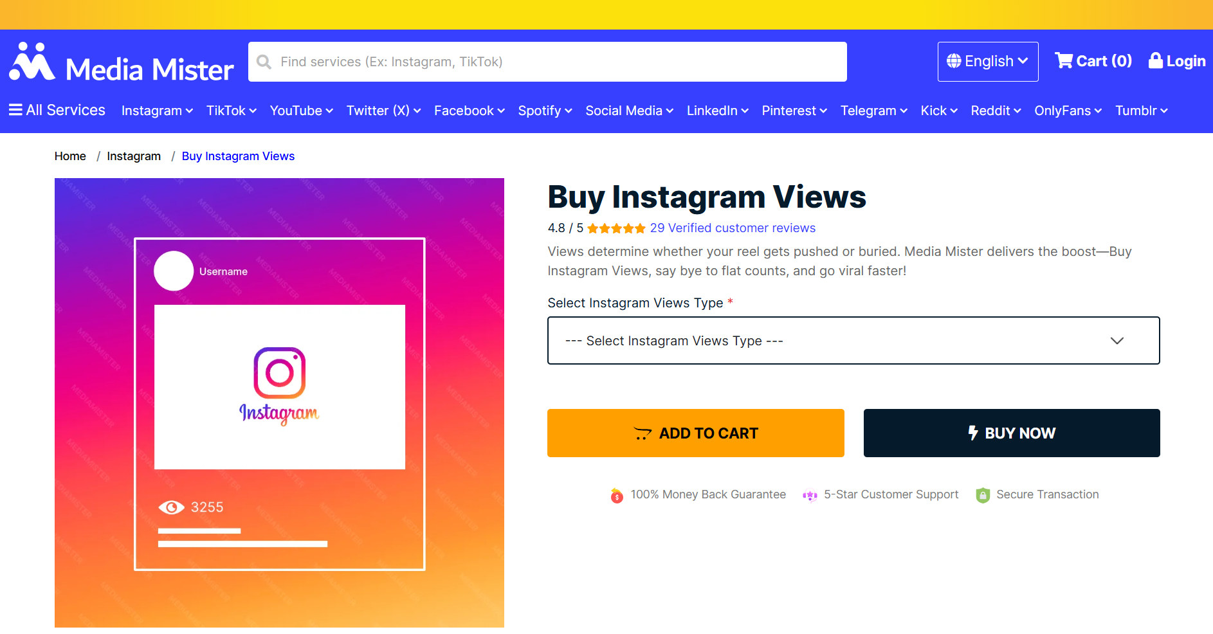
Task: Click the search magnifier icon
Action: [x=264, y=62]
